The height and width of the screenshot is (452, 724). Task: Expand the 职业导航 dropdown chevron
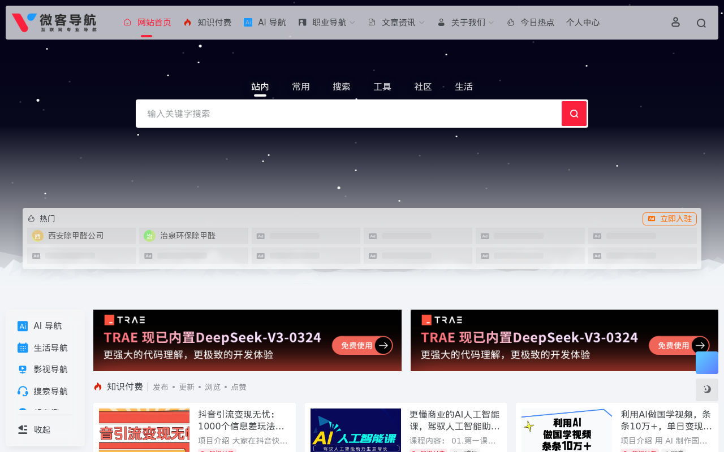click(352, 23)
